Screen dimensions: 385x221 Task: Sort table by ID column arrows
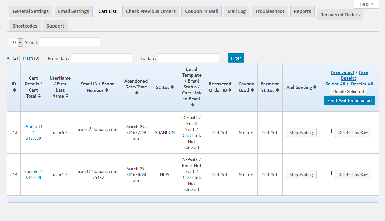pos(15,90)
